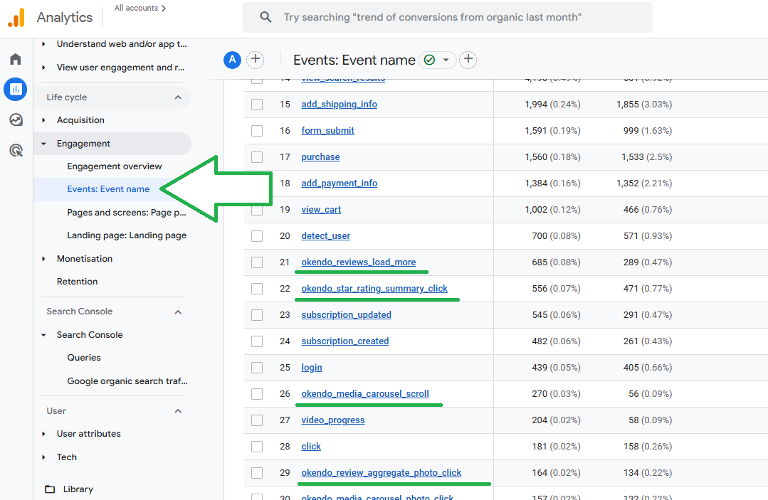This screenshot has width=768, height=500.
Task: Open the report status check dropdown
Action: 438,60
